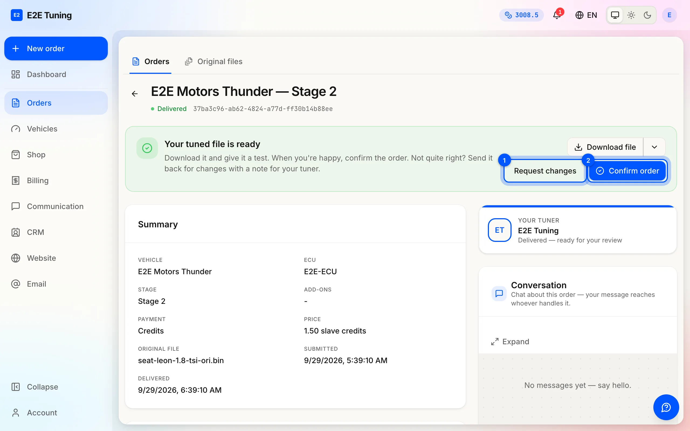690x431 pixels.
Task: Open Vehicles in sidebar
Action: tap(56, 129)
